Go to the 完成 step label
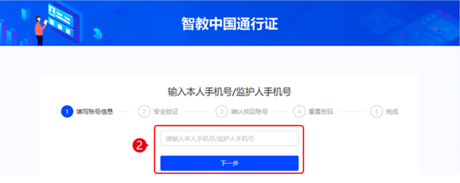This screenshot has width=460, height=183. tap(392, 112)
